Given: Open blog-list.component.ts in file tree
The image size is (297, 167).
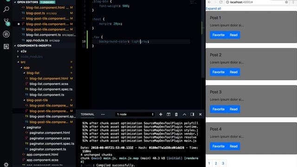Looking at the screenshot, I should 47,95.
